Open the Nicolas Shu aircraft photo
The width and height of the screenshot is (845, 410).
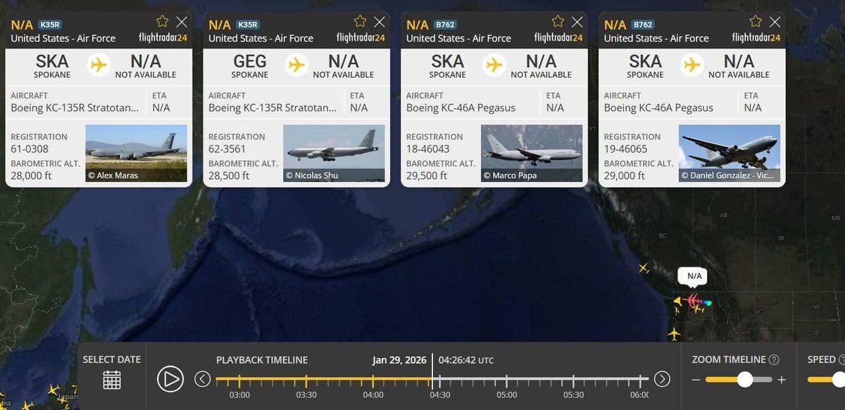(x=334, y=153)
